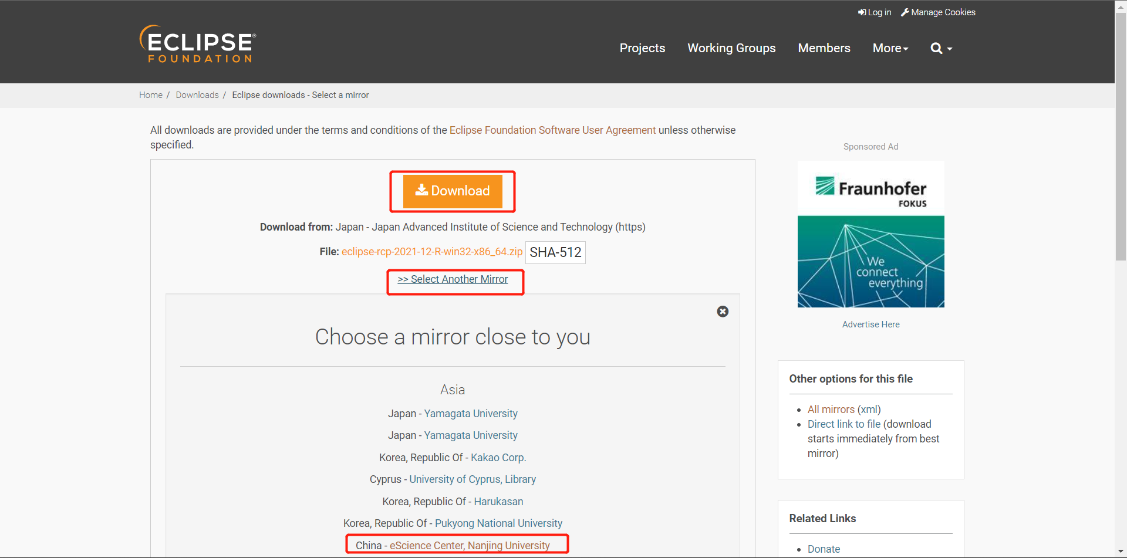The image size is (1127, 558).
Task: Click the SHA-512 button
Action: pos(555,252)
